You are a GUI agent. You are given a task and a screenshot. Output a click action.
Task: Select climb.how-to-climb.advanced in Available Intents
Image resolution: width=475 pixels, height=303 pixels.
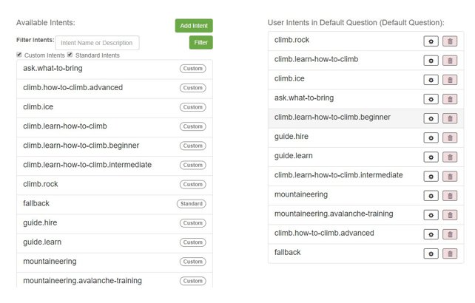click(115, 88)
